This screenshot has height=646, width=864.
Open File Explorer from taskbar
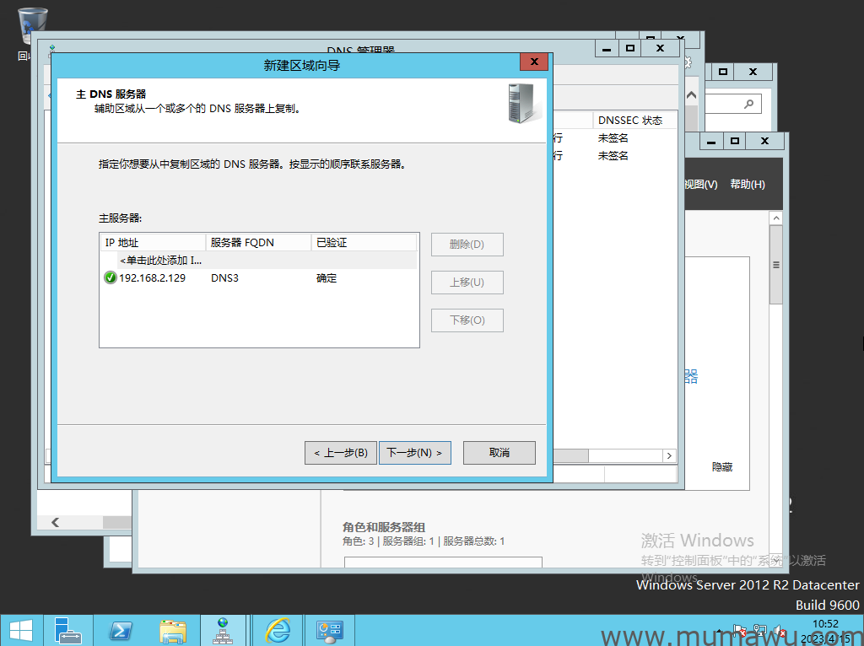pos(173,630)
